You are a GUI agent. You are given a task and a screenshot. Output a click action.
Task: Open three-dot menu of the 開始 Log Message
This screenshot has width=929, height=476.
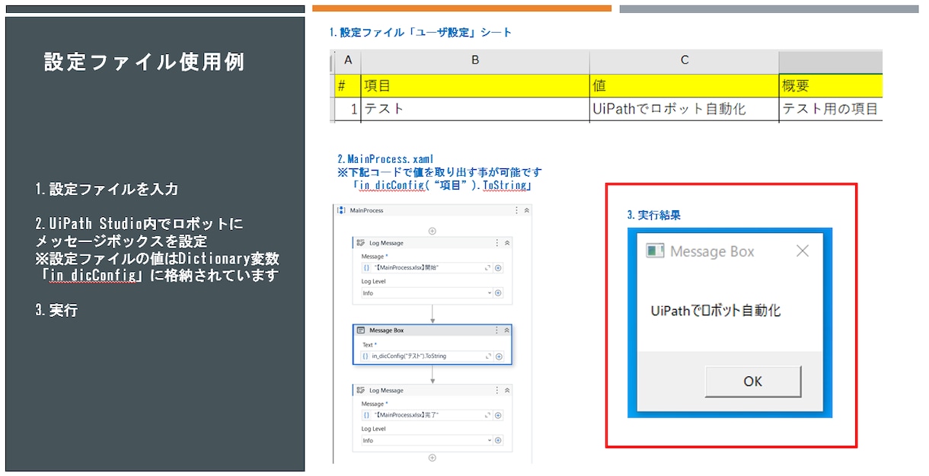497,243
